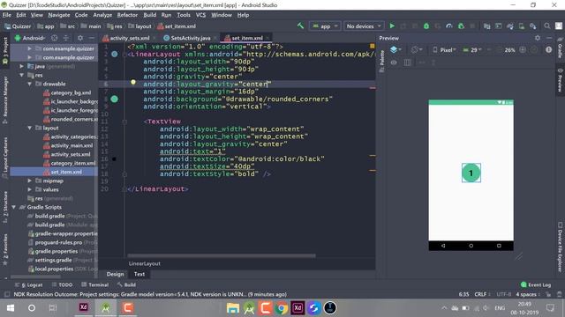This screenshot has width=565, height=317.
Task: Toggle Structure tool window on left sidebar
Action: click(5, 208)
